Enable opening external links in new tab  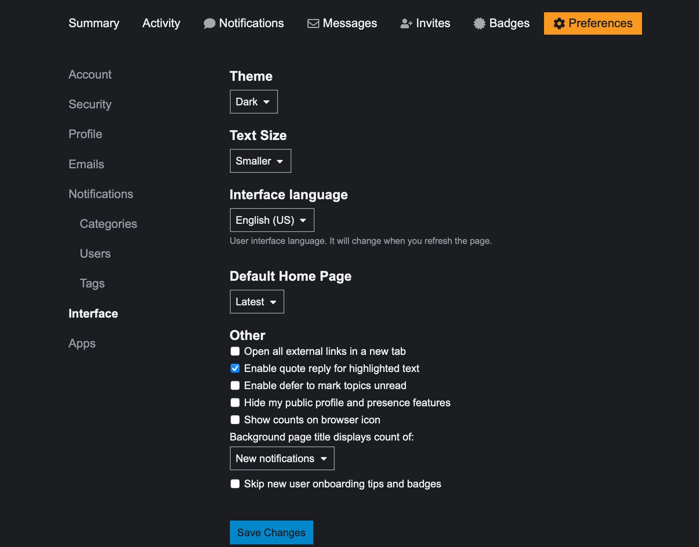(235, 351)
